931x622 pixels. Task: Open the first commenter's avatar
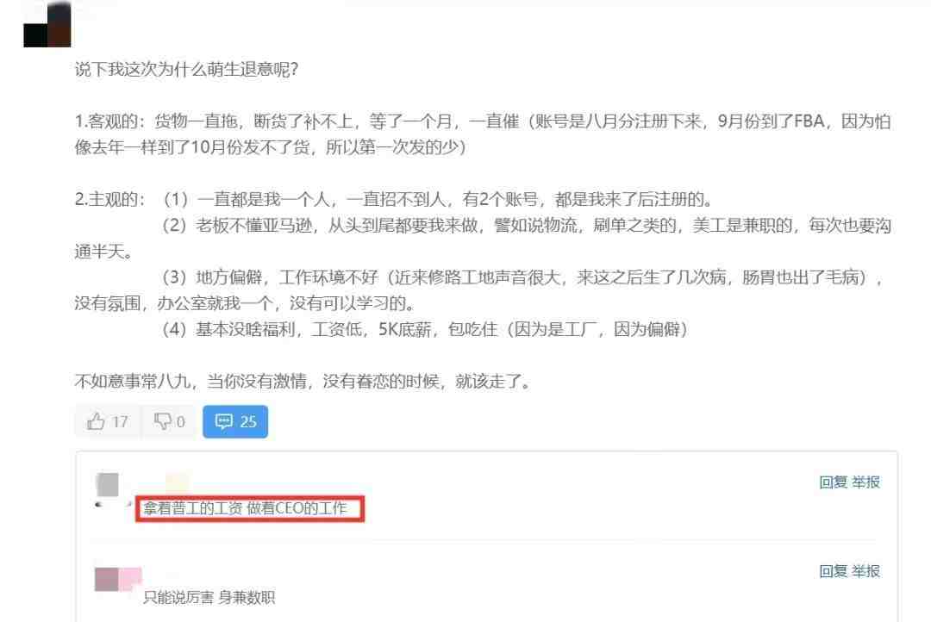(108, 484)
